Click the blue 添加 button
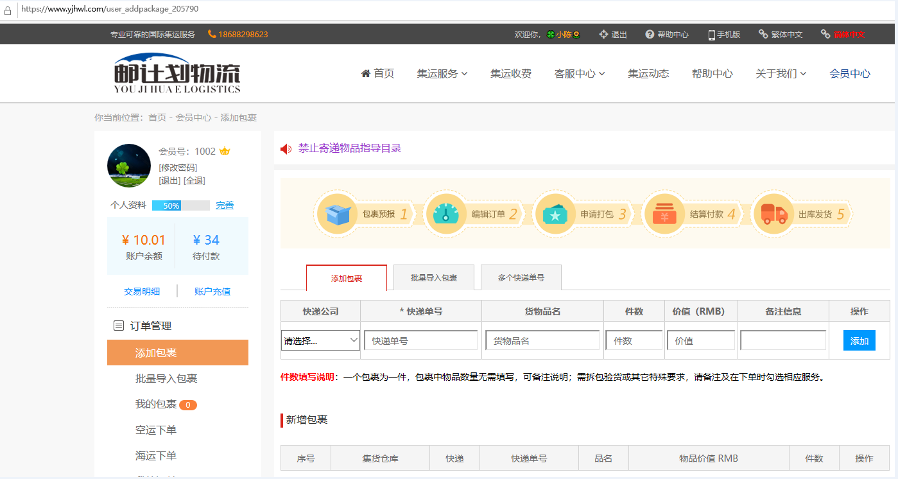 pos(859,340)
